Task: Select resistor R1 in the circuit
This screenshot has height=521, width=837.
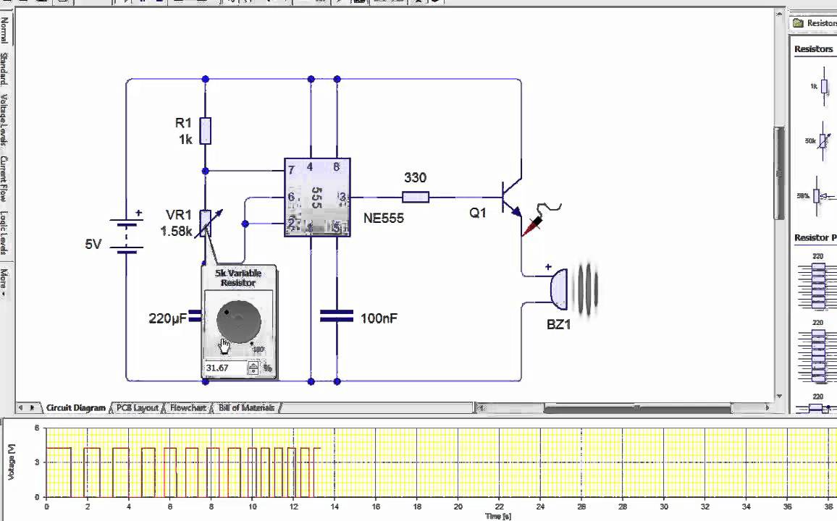Action: tap(206, 131)
